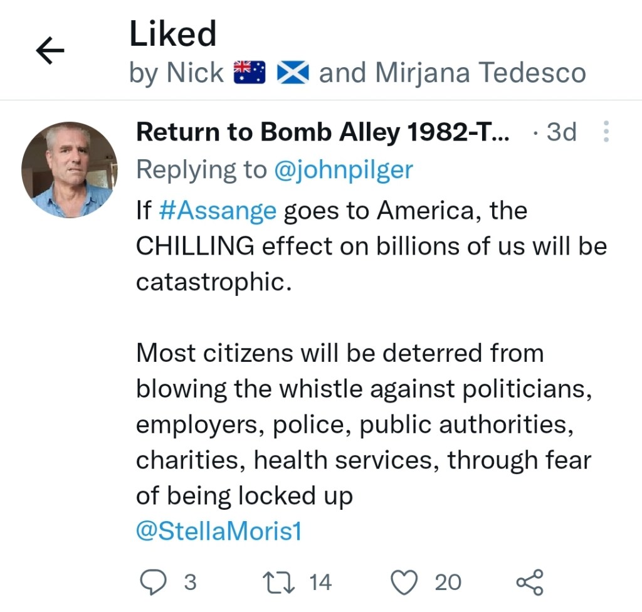Click the Scottish flag emoji in header
The height and width of the screenshot is (612, 642).
293,73
